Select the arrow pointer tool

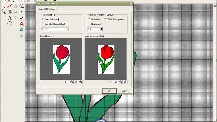[4, 6]
